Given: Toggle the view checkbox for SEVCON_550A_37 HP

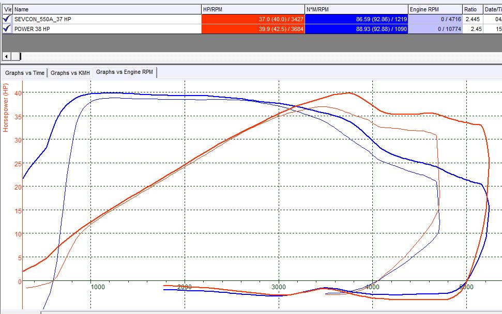Looking at the screenshot, I should coord(7,19).
